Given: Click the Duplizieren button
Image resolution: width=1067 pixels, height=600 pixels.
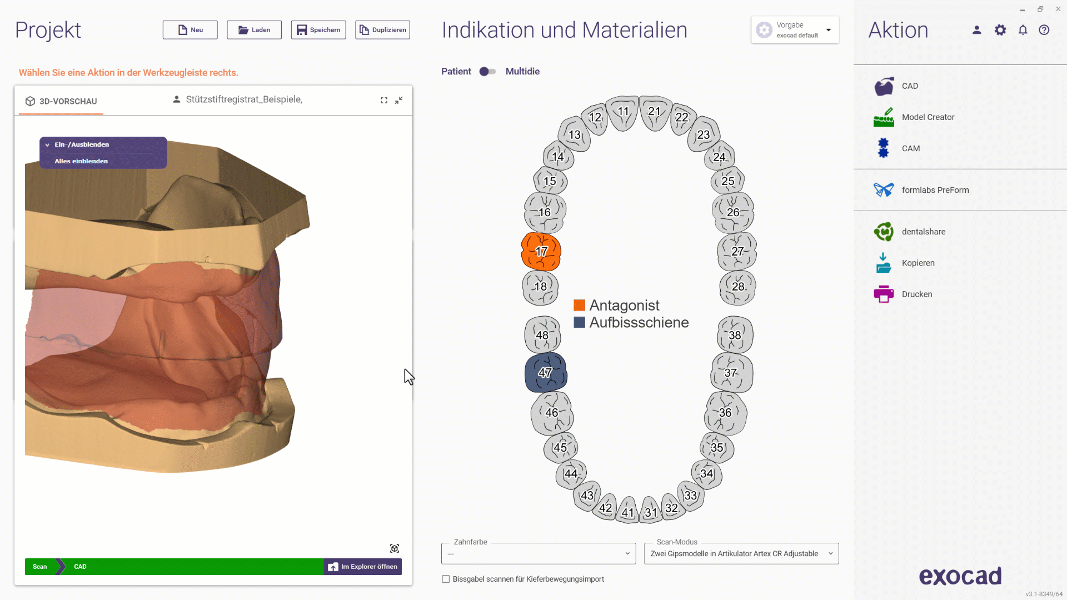Looking at the screenshot, I should coord(382,30).
